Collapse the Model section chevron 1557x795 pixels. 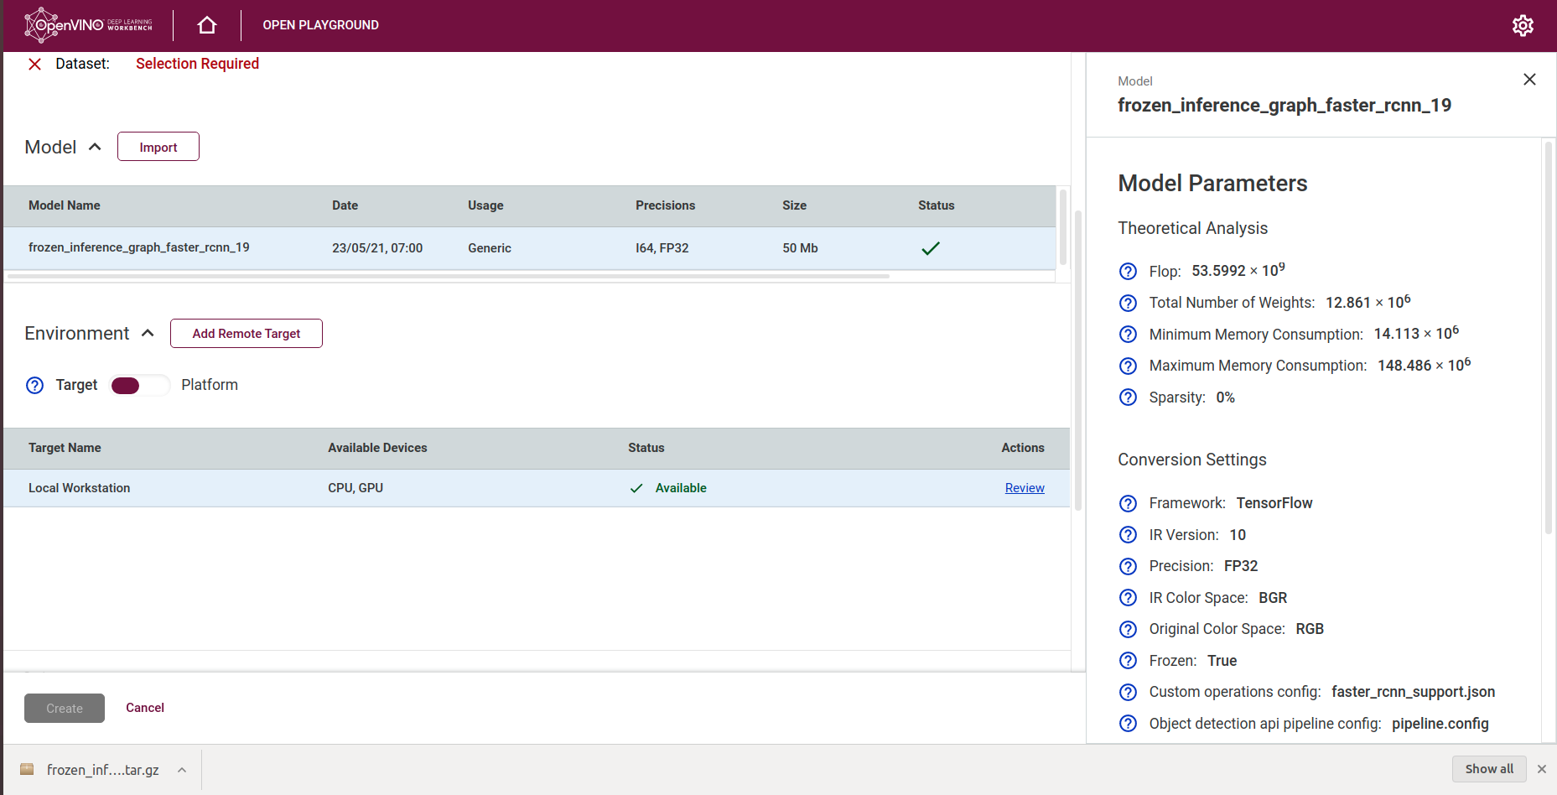click(x=95, y=147)
